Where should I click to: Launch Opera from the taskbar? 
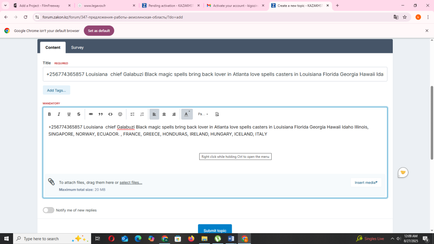112,238
